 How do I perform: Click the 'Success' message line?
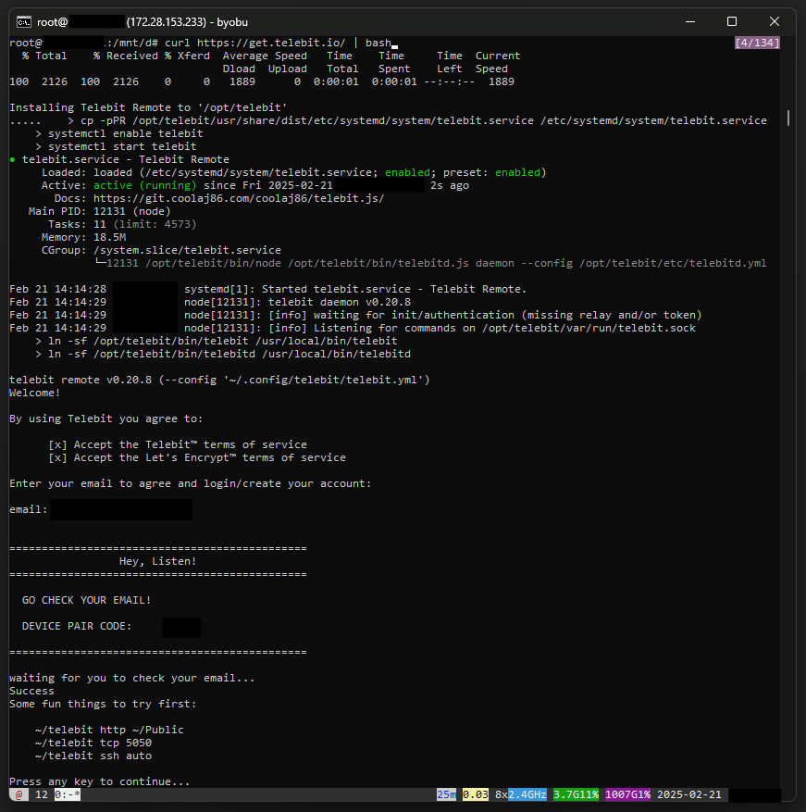(31, 691)
